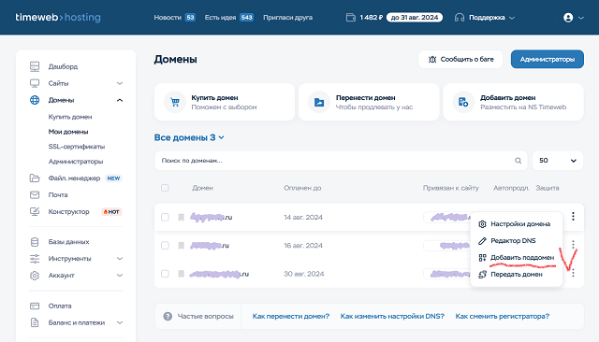
Task: Click the Баланс и платежи document icon
Action: coord(35,322)
